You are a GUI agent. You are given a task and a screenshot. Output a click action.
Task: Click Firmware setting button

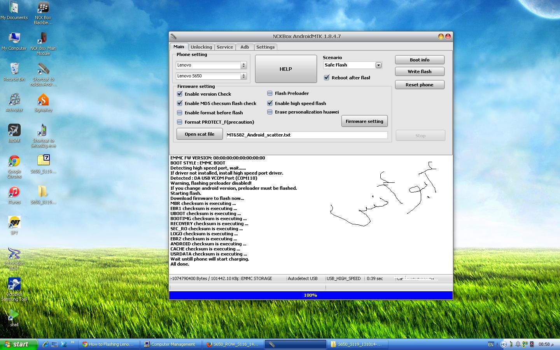(x=364, y=121)
